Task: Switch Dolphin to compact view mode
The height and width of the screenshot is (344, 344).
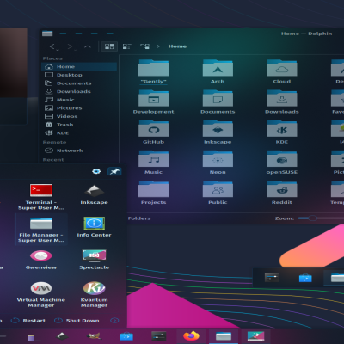Action: pyautogui.click(x=126, y=46)
